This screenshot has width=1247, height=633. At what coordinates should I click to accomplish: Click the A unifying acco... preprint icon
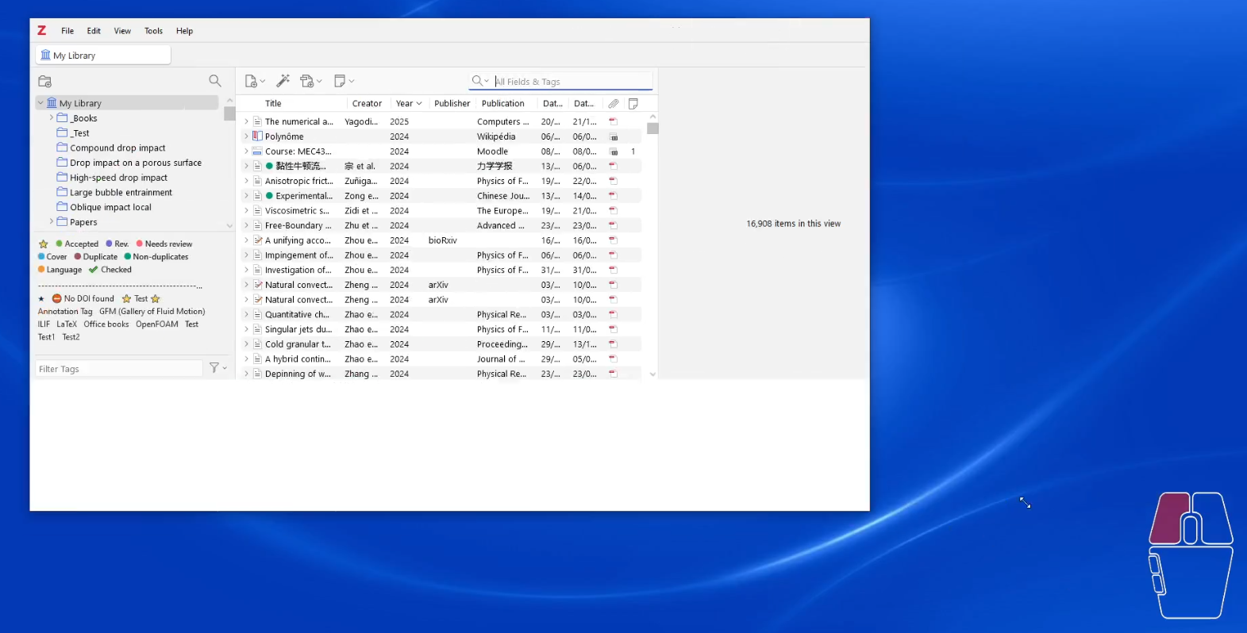pos(258,240)
